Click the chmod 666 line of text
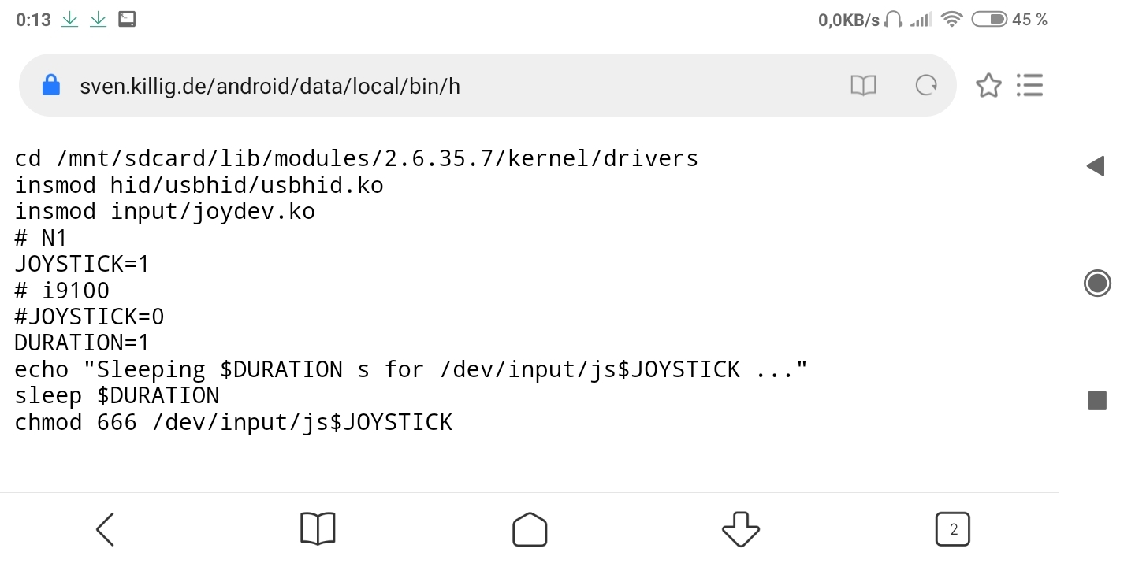 pyautogui.click(x=233, y=422)
